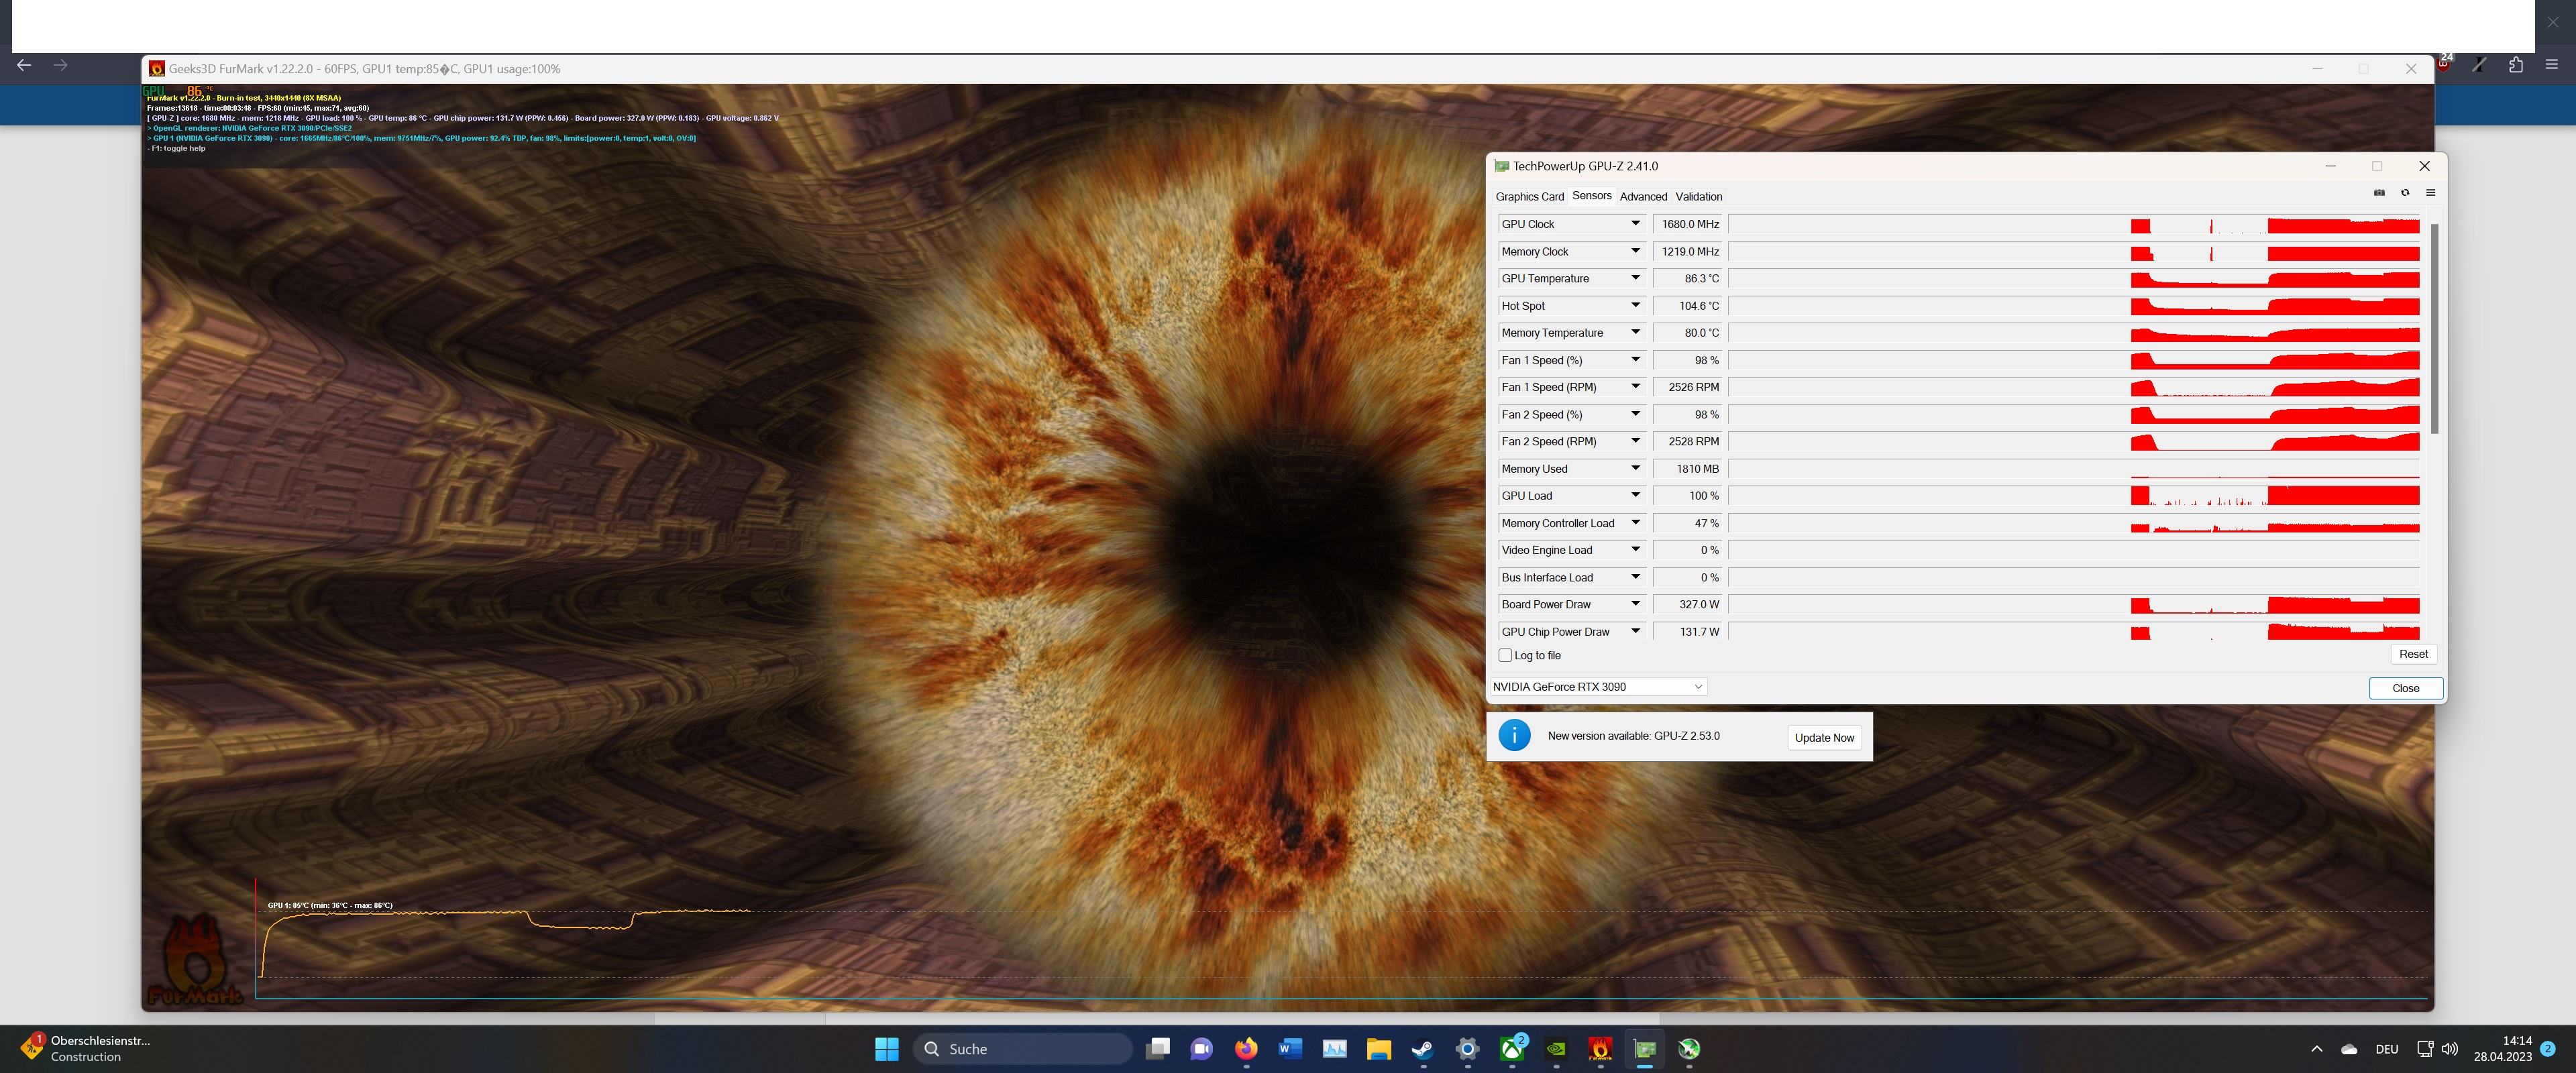Select the Sensors tab in GPU-Z
The height and width of the screenshot is (1073, 2576).
click(1591, 196)
